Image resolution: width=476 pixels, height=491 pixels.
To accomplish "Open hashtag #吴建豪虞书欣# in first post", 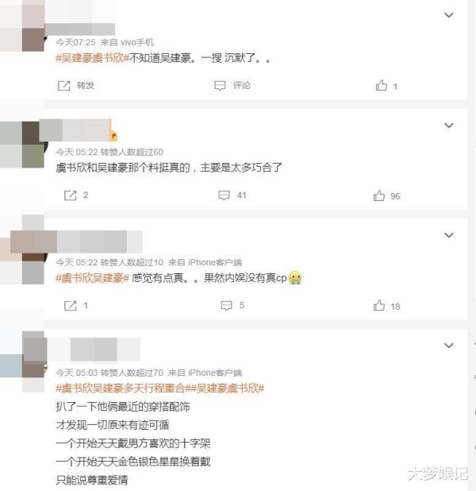I will point(92,58).
